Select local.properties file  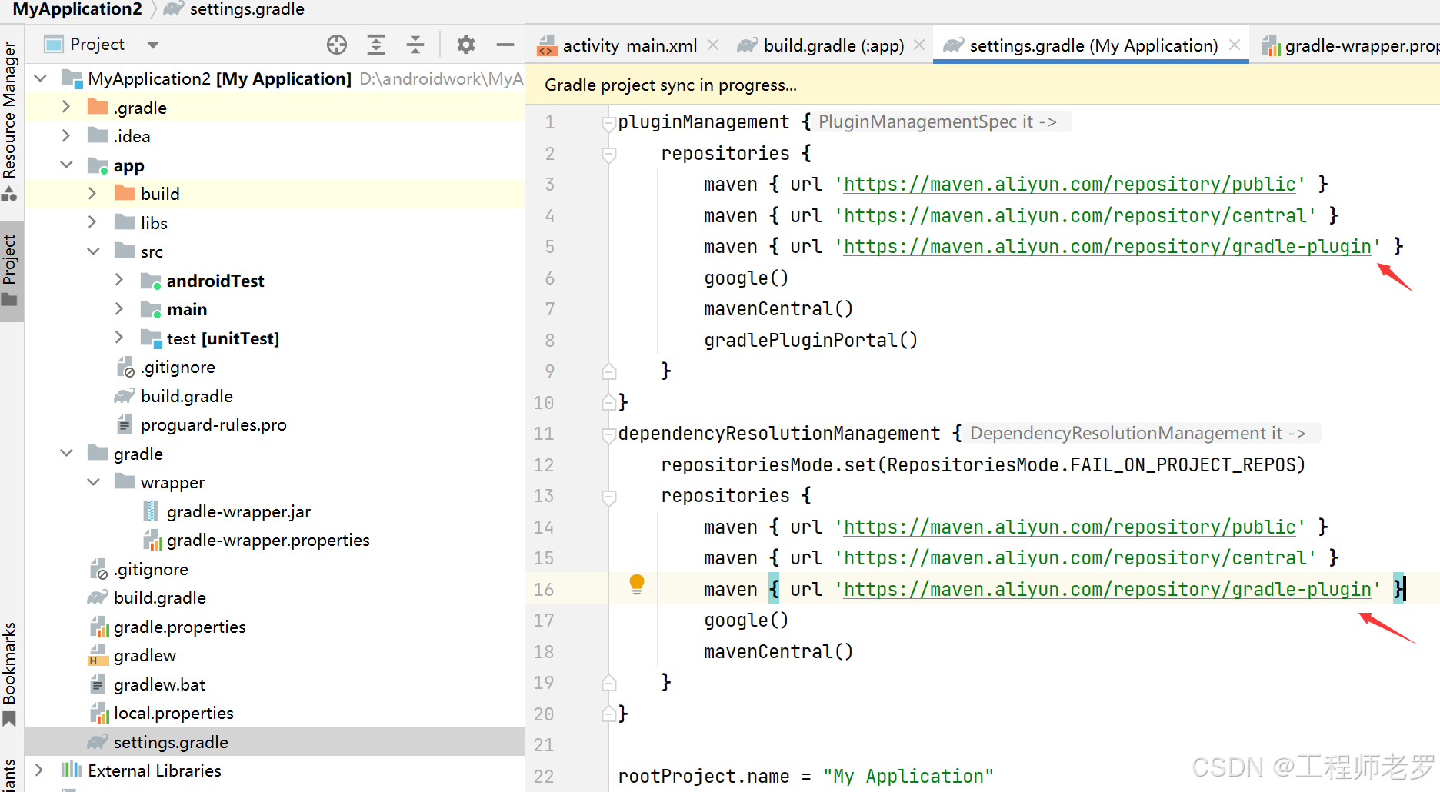tap(174, 713)
